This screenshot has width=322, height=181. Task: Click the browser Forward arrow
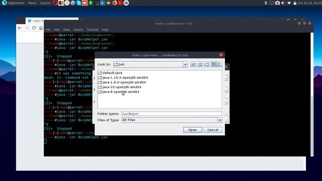(x=27, y=28)
